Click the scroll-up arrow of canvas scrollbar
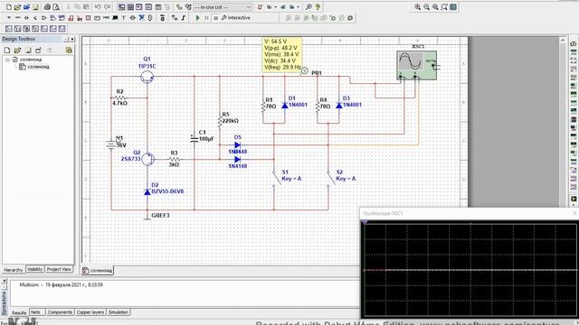The width and height of the screenshot is (579, 325). click(563, 40)
